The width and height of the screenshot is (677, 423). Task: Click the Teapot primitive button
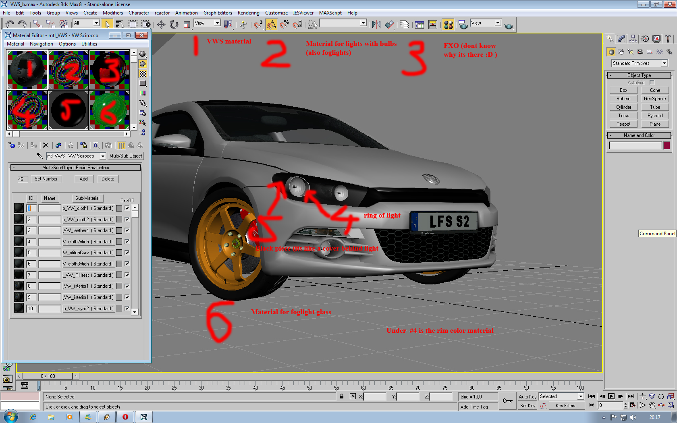tap(623, 124)
